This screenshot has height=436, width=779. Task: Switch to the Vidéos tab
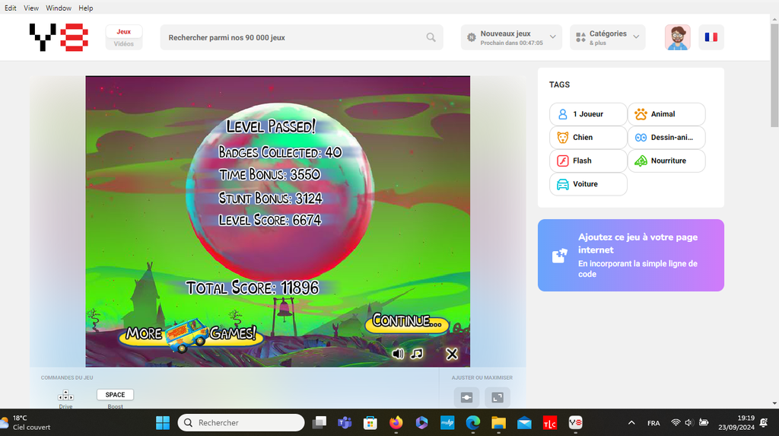click(123, 44)
